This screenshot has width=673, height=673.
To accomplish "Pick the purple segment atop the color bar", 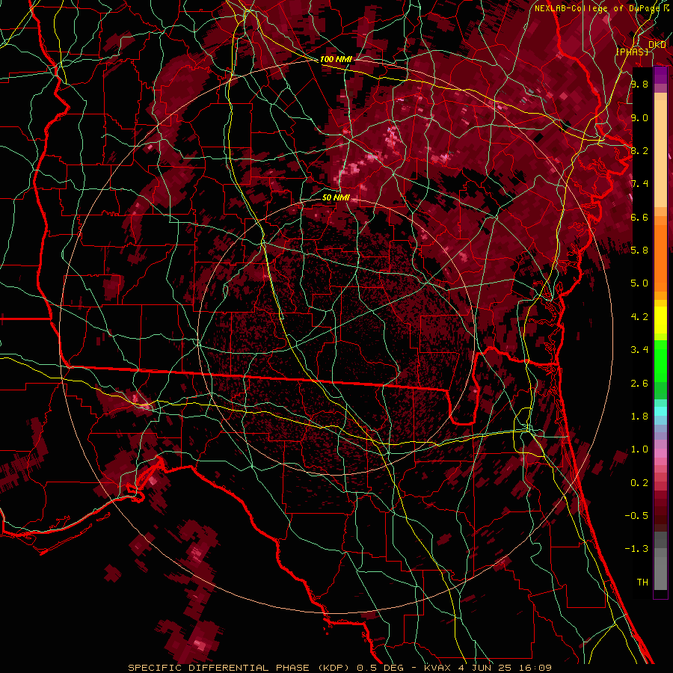I will pos(660,75).
